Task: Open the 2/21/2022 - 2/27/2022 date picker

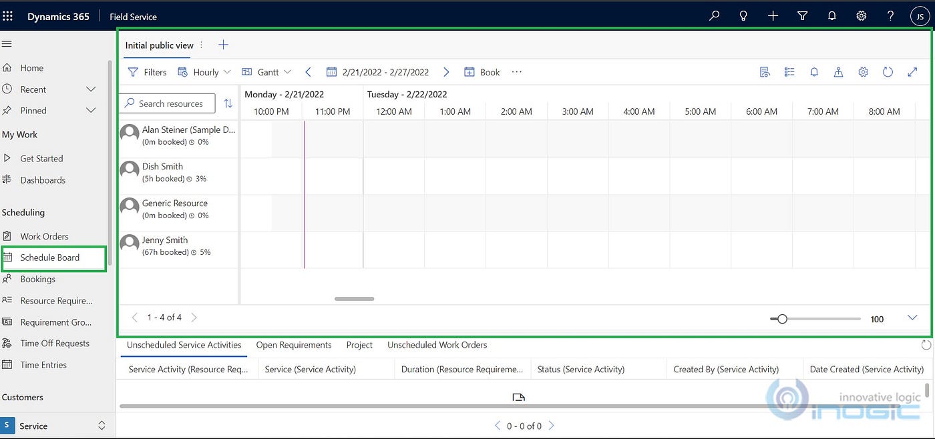Action: tap(377, 72)
